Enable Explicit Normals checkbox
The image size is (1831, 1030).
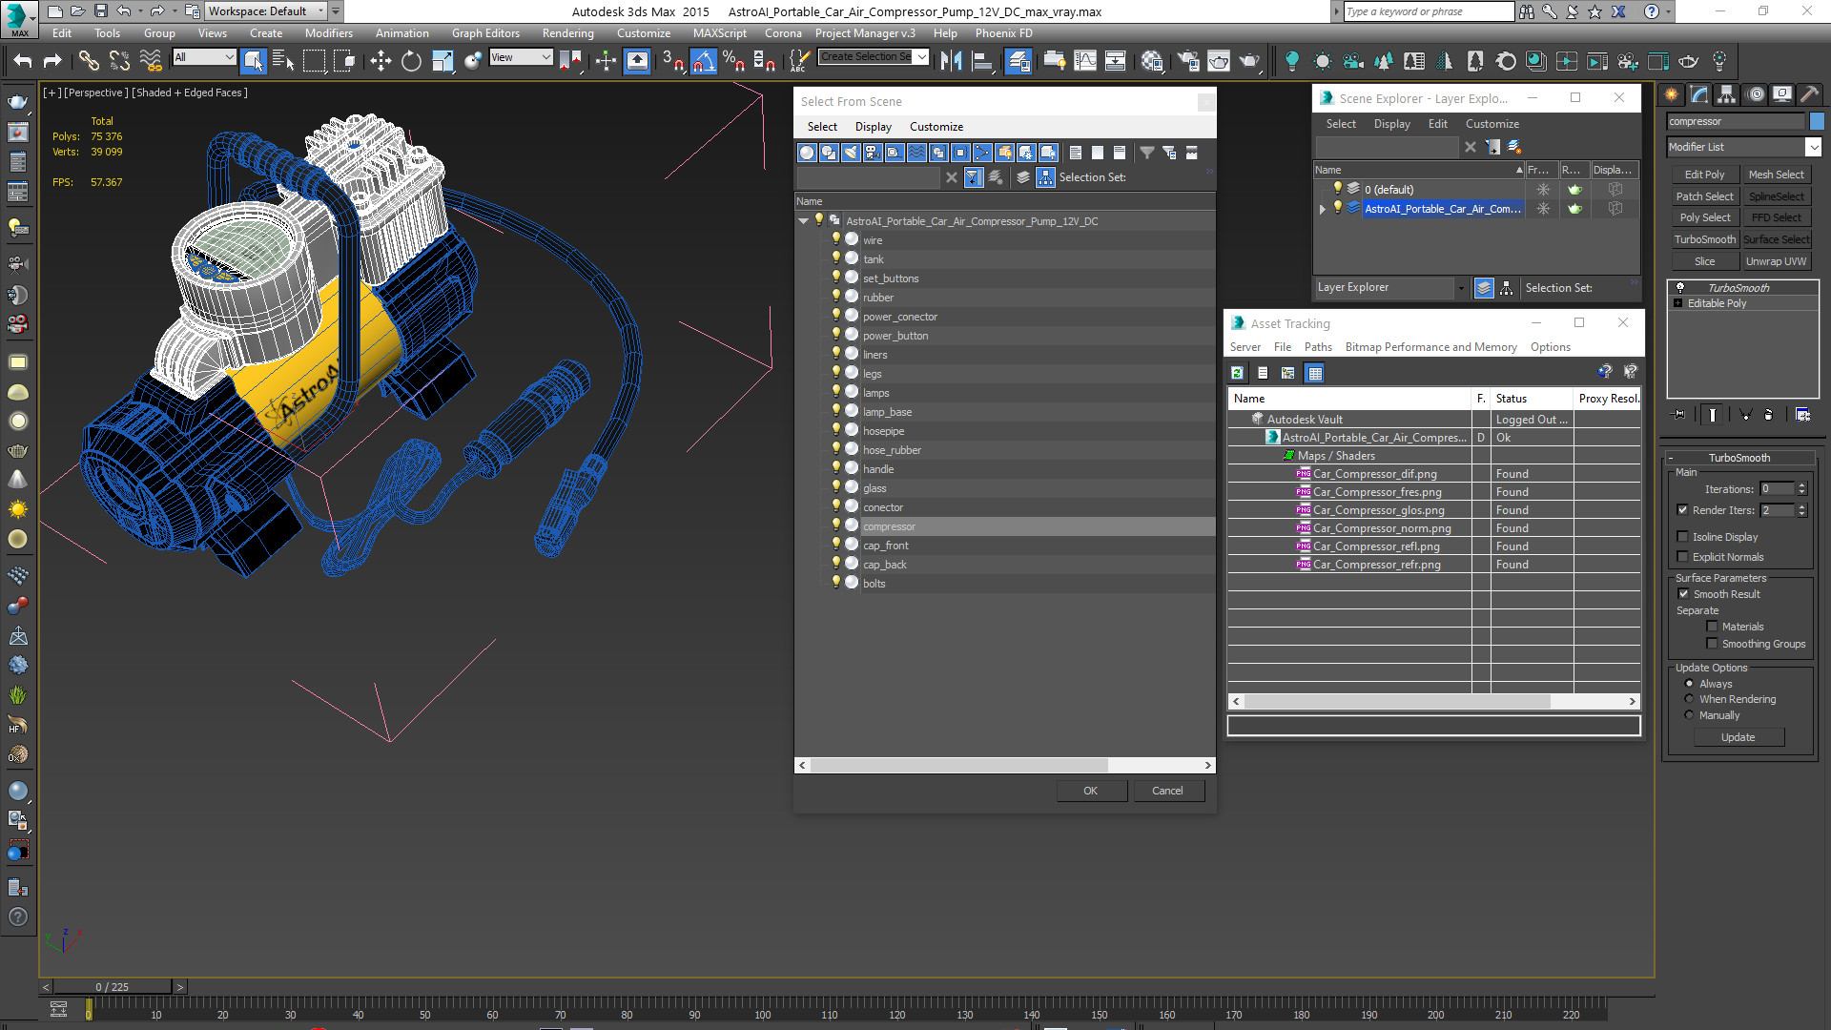pos(1682,557)
